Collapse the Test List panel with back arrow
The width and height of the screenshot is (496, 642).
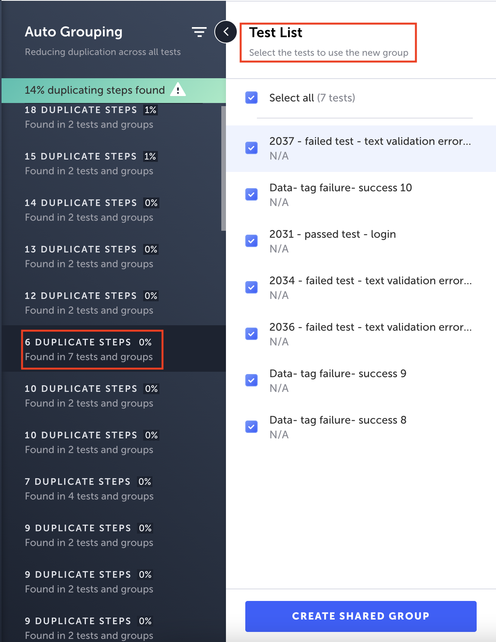226,32
